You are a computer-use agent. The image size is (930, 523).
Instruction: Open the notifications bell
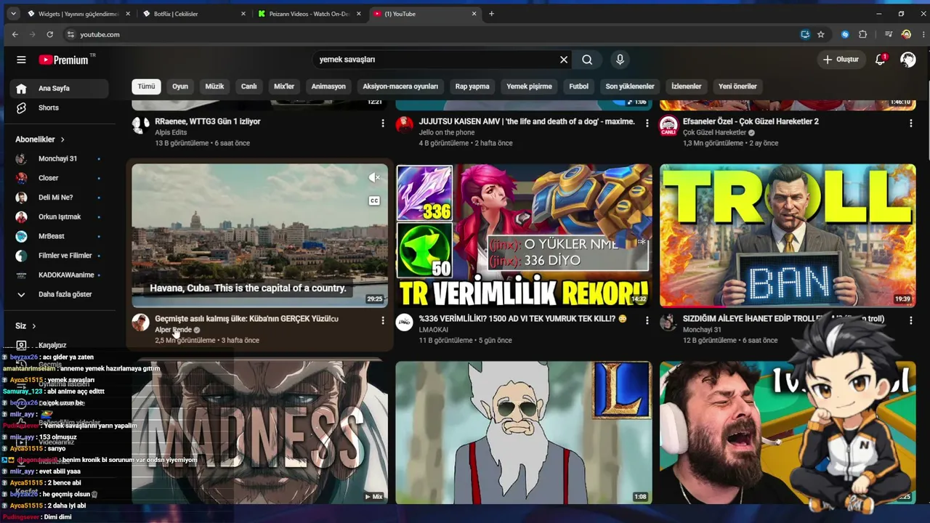pos(881,60)
